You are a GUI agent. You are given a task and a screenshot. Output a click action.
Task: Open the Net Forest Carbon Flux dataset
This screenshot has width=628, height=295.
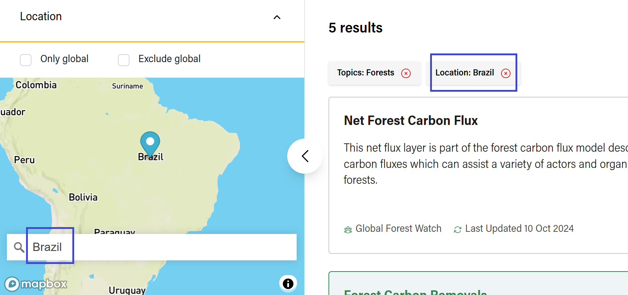(411, 121)
